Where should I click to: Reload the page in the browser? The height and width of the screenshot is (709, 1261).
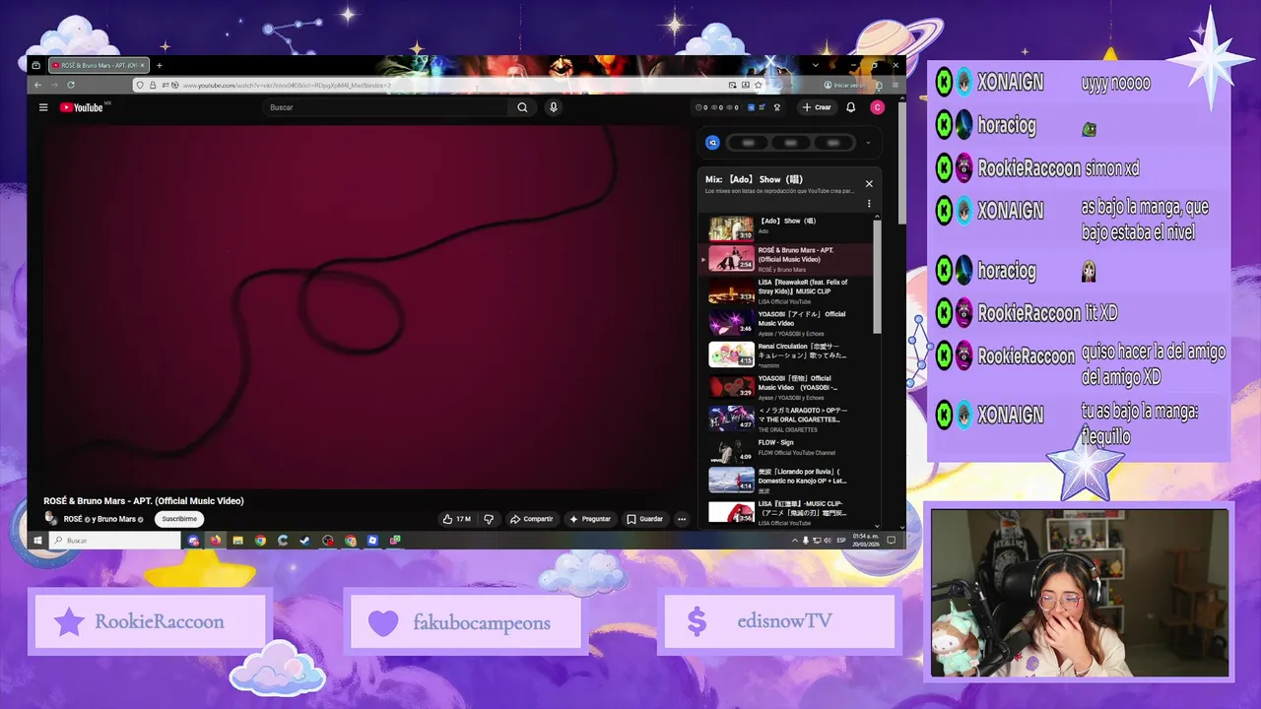(x=70, y=86)
